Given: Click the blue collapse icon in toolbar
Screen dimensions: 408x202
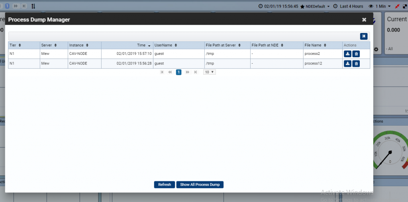Looking at the screenshot, I should click(x=364, y=36).
